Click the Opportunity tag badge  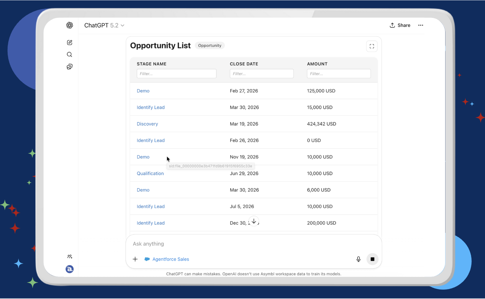coord(210,45)
